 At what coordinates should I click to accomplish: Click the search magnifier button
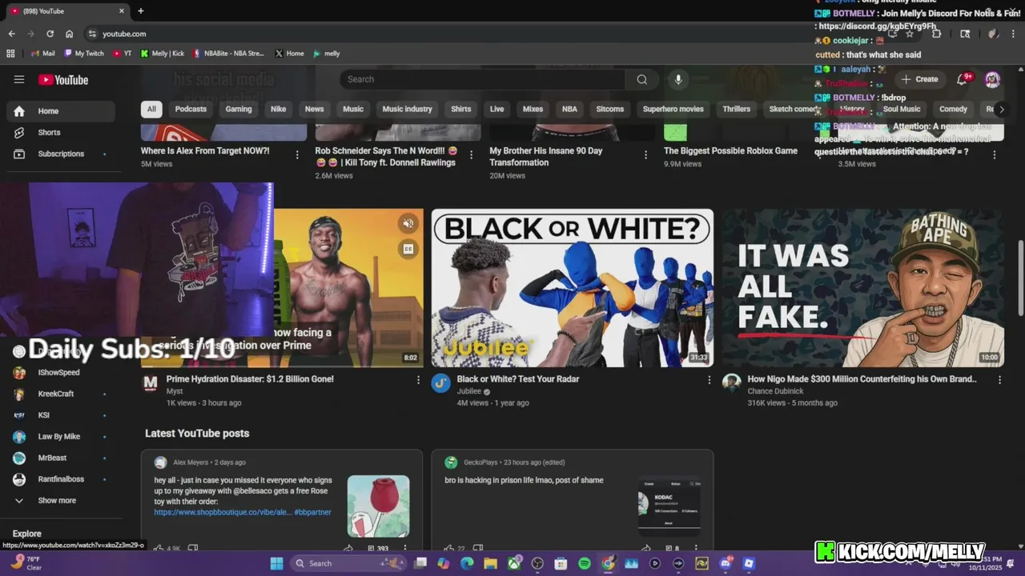(x=642, y=79)
